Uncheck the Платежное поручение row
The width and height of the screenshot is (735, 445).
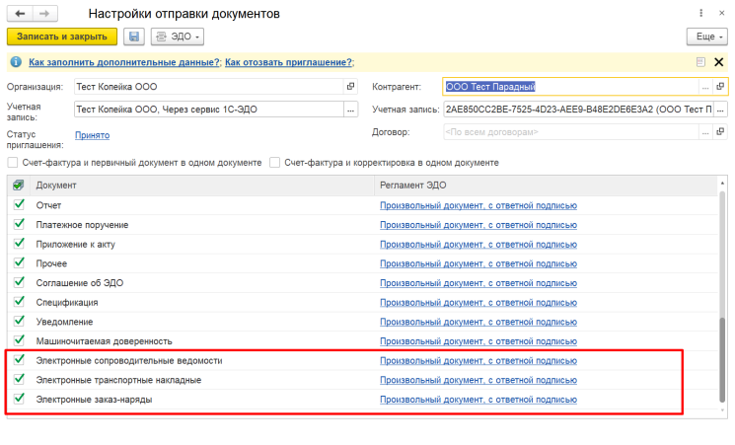pyautogui.click(x=19, y=225)
